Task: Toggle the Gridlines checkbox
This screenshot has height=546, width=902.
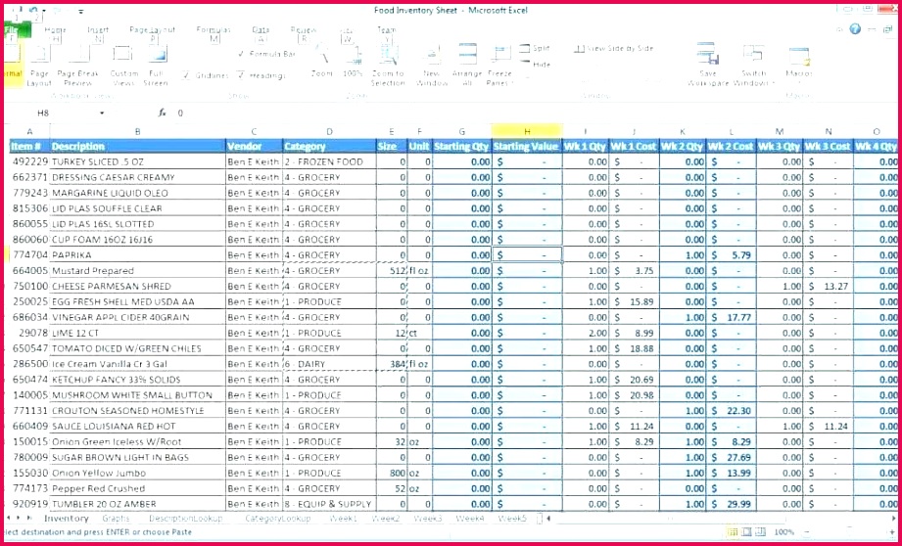Action: click(x=186, y=75)
